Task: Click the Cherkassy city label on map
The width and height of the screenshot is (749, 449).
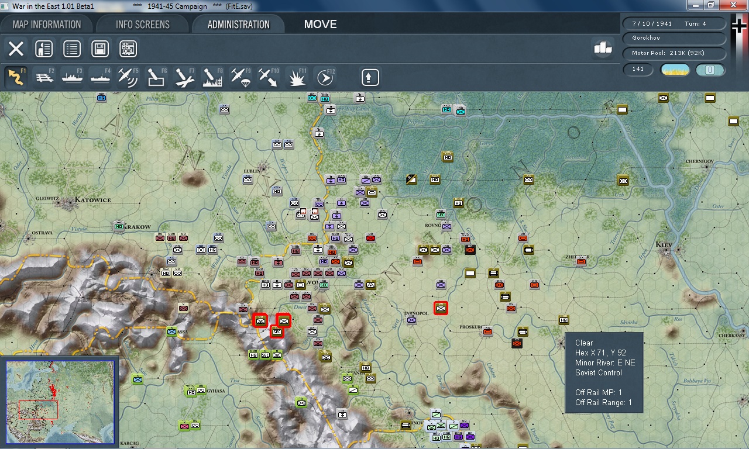Action: [x=732, y=336]
